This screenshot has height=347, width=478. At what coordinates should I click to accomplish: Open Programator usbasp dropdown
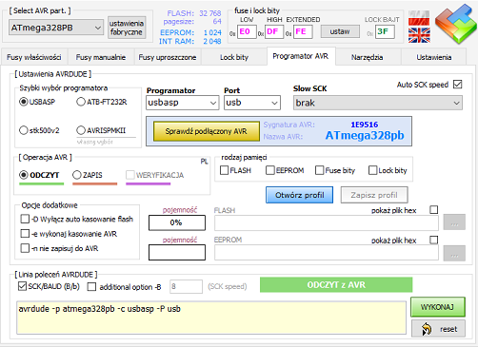point(183,103)
